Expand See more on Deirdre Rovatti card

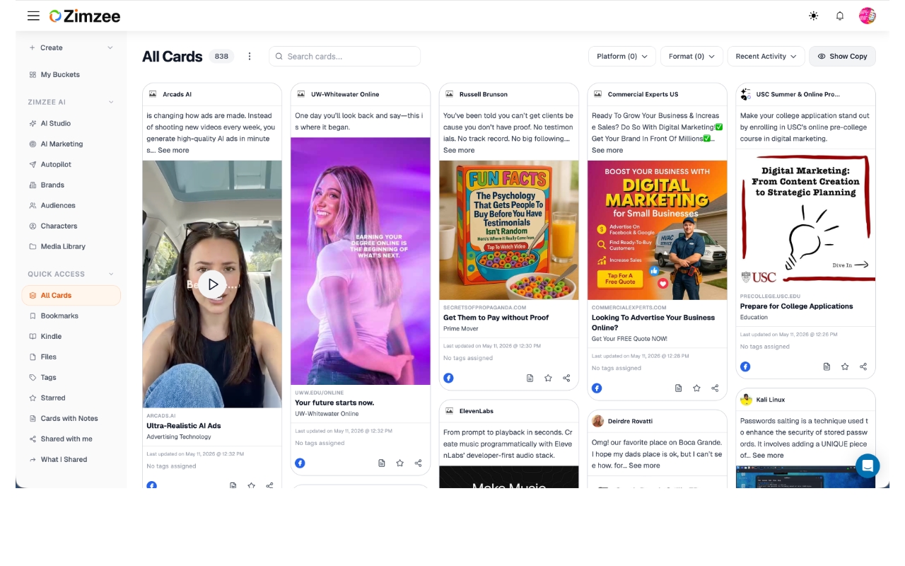tap(644, 466)
